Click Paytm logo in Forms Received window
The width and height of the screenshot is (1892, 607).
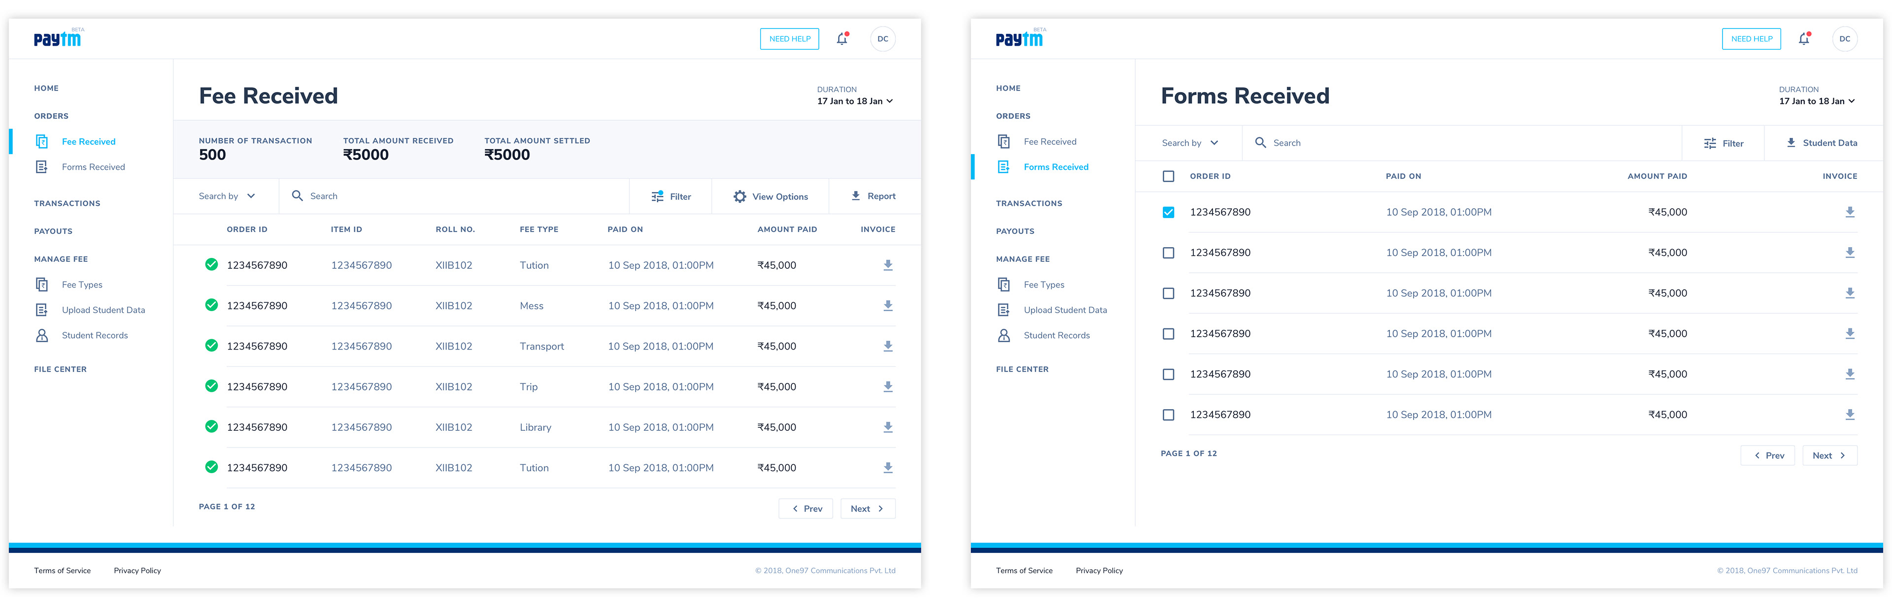(x=1019, y=38)
